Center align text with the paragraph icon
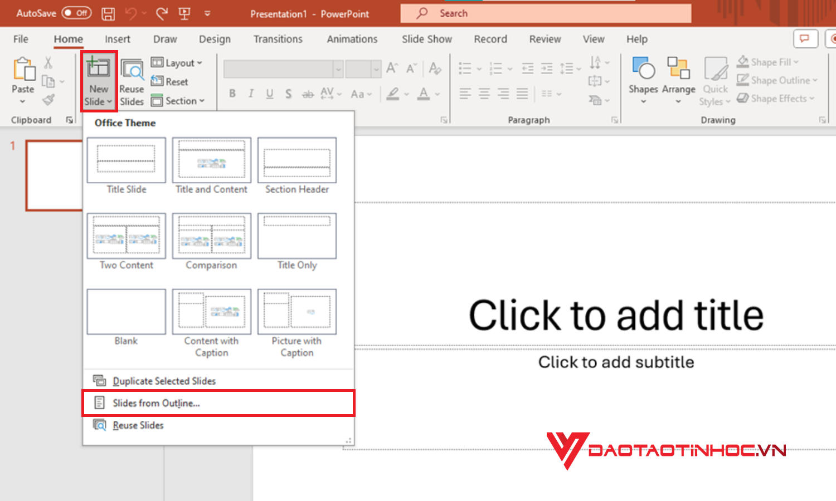 tap(484, 93)
